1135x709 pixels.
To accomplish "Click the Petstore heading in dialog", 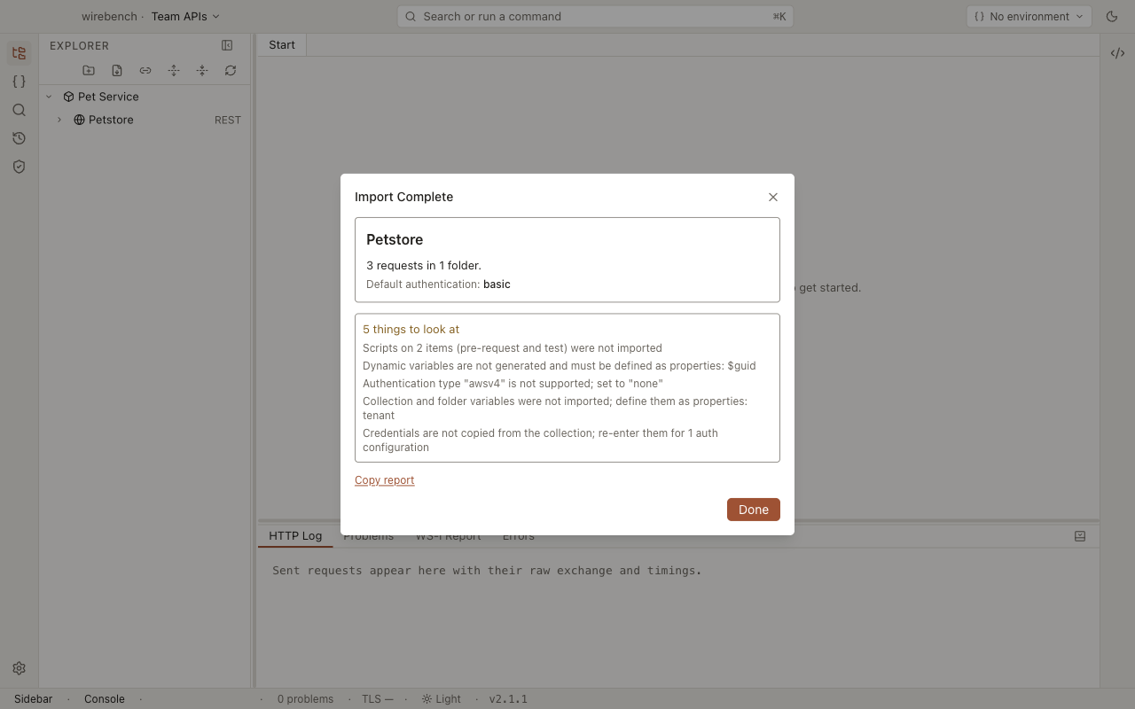I will [395, 239].
